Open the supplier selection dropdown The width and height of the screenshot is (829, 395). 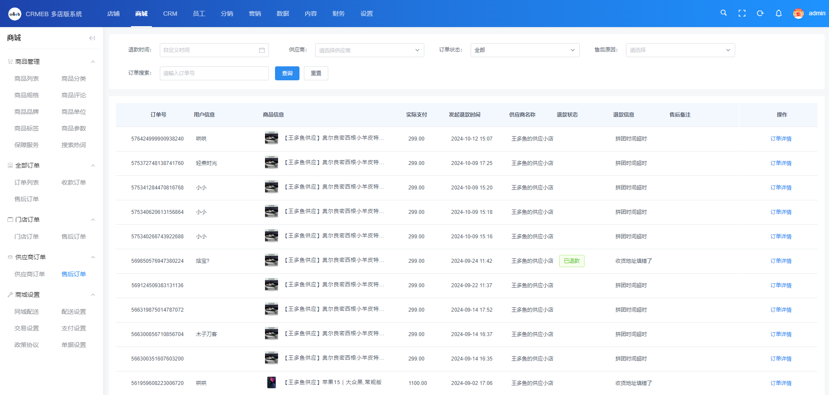pyautogui.click(x=369, y=50)
